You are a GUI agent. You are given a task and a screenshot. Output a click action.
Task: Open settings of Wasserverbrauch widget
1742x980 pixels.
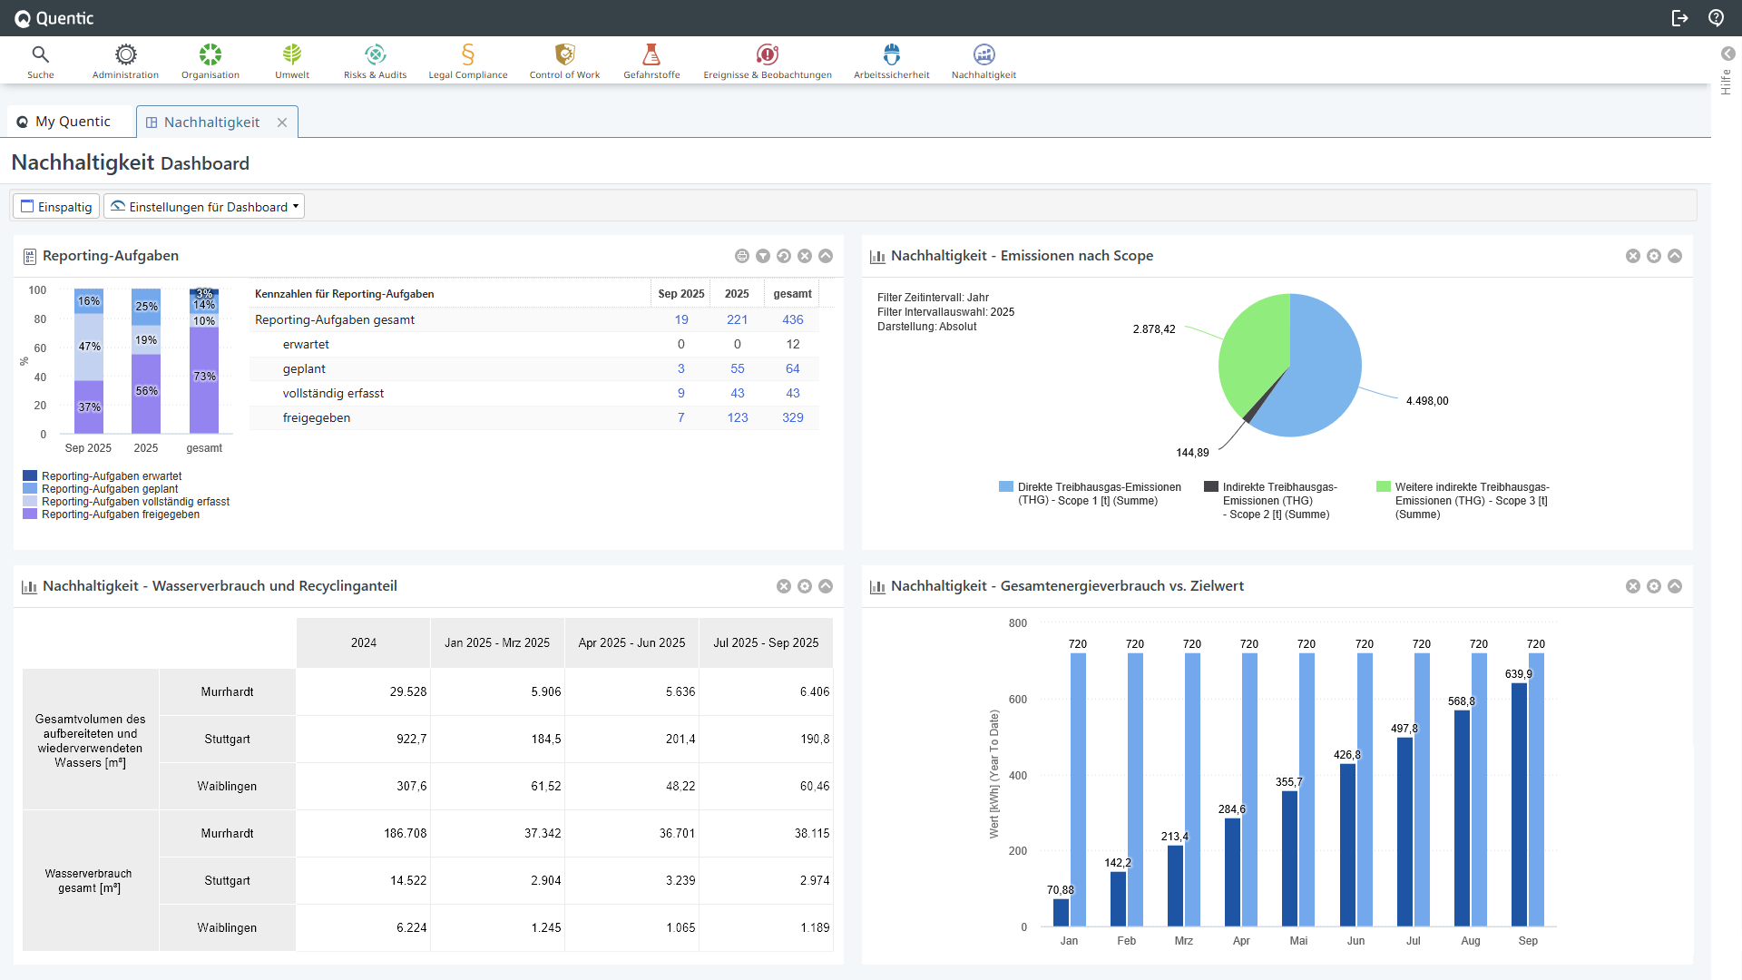point(805,586)
